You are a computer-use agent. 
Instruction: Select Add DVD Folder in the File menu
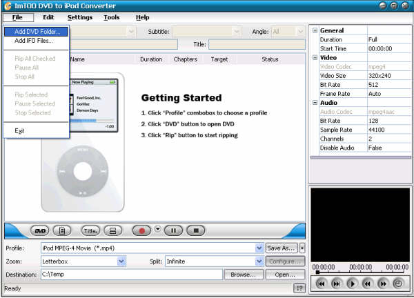tap(36, 32)
